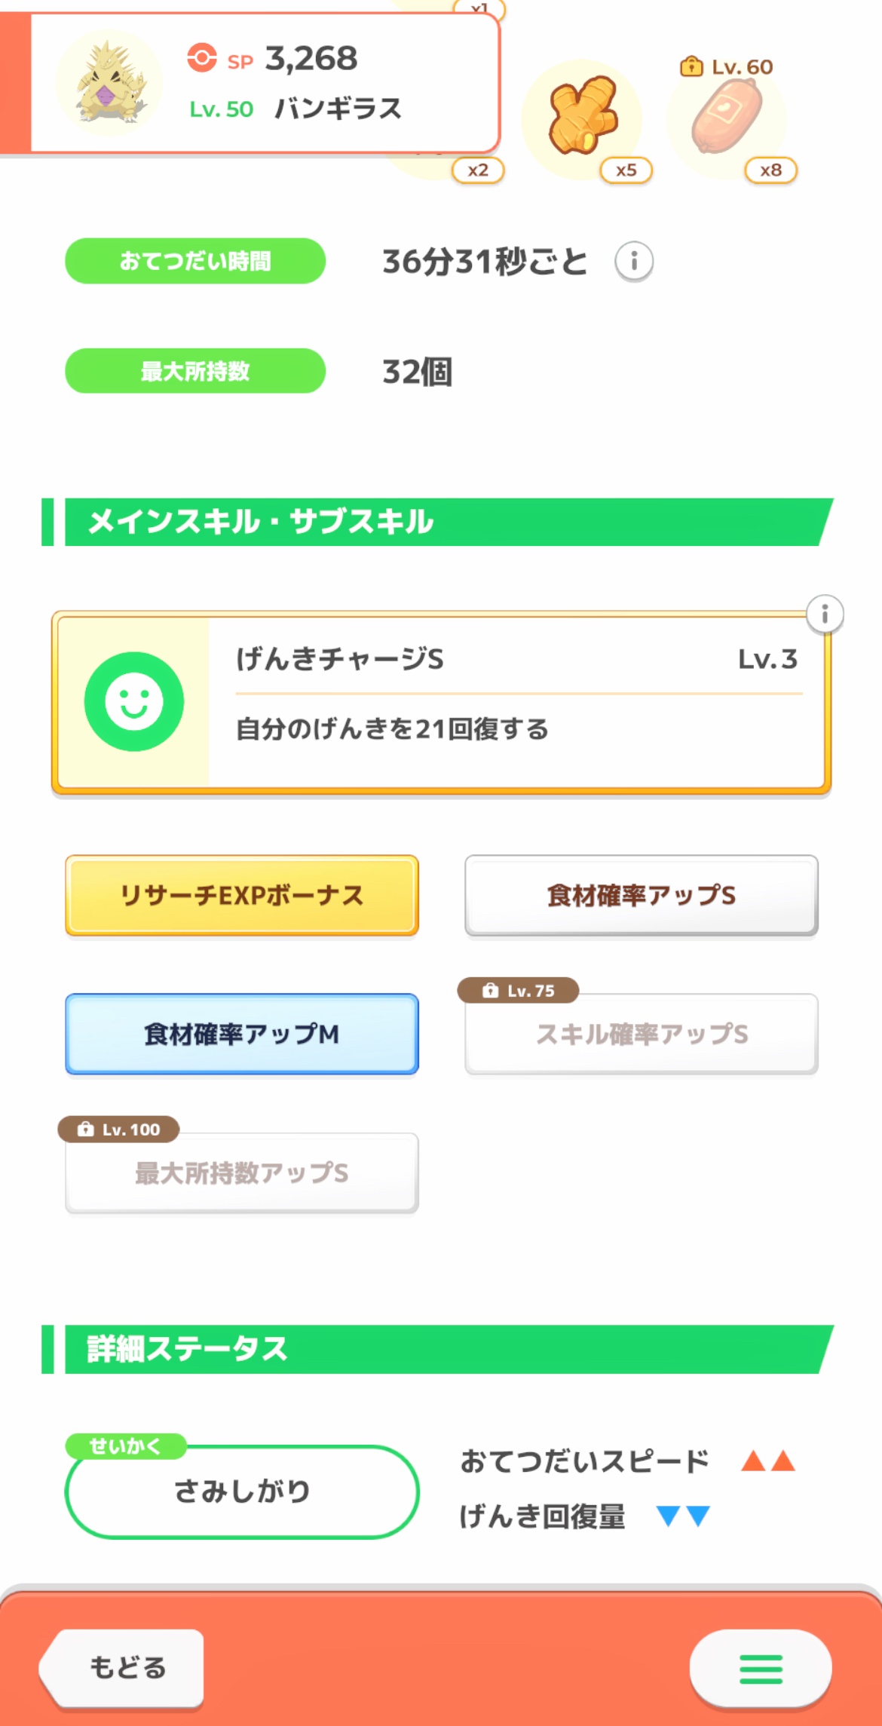Open the main skill info icon
Image resolution: width=882 pixels, height=1726 pixels.
825,615
